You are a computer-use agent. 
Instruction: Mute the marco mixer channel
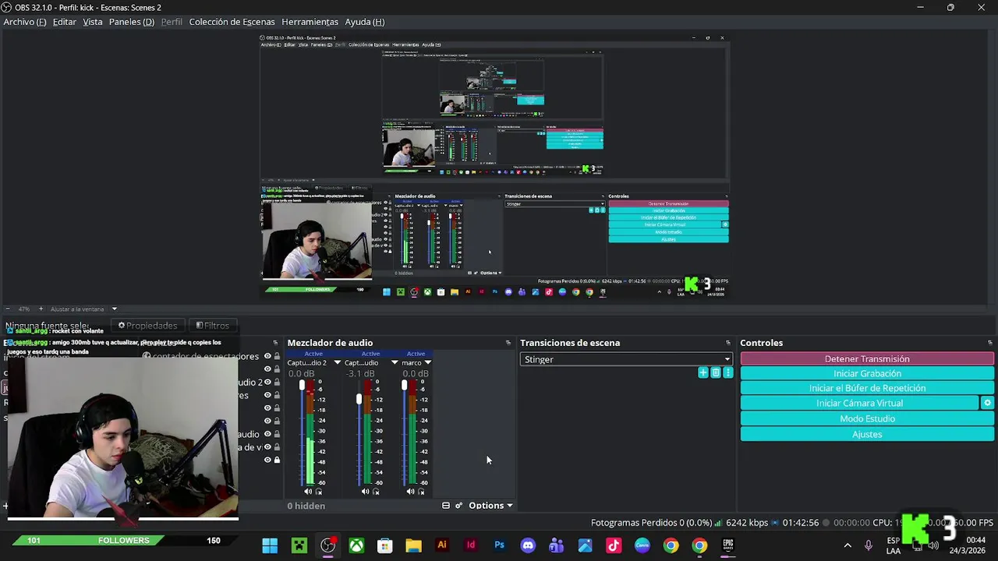410,492
